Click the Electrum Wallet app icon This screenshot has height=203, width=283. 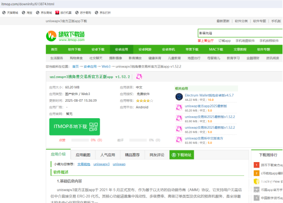(x=179, y=97)
